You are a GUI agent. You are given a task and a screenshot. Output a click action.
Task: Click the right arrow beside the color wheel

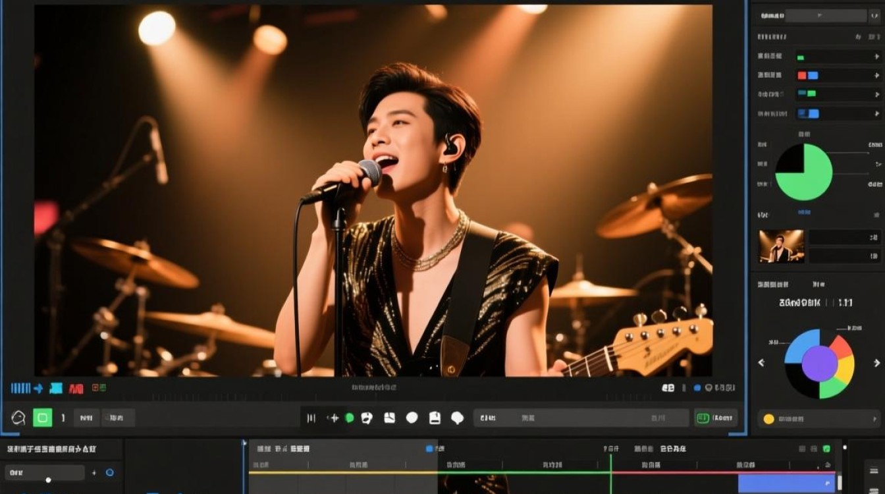[876, 362]
